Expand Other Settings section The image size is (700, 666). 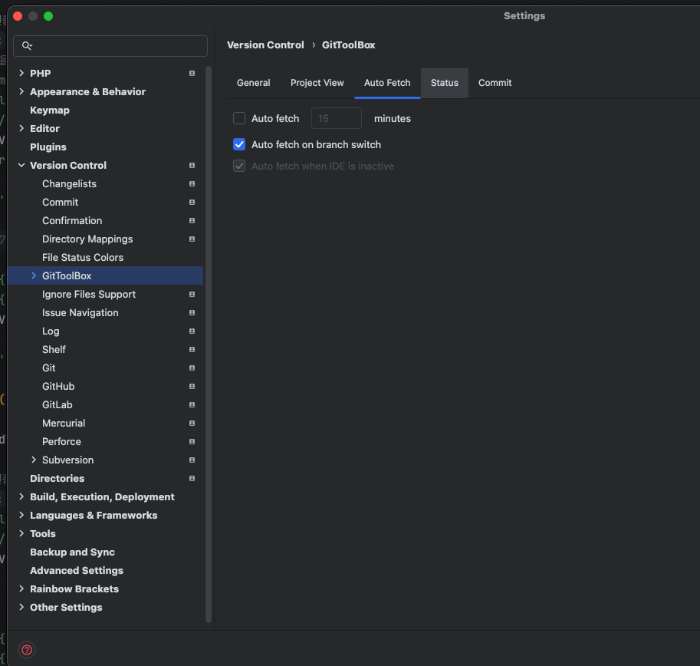click(x=21, y=607)
